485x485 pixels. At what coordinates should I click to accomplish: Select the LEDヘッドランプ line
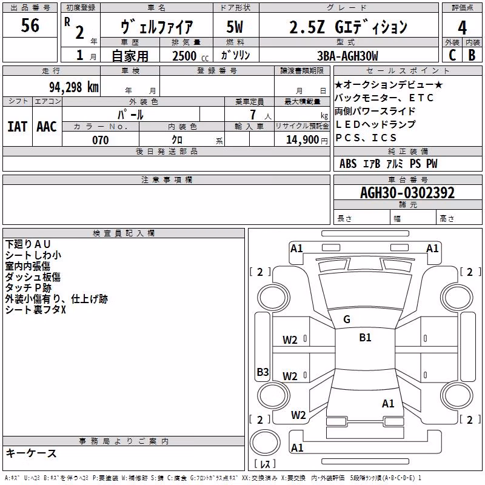pos(375,124)
